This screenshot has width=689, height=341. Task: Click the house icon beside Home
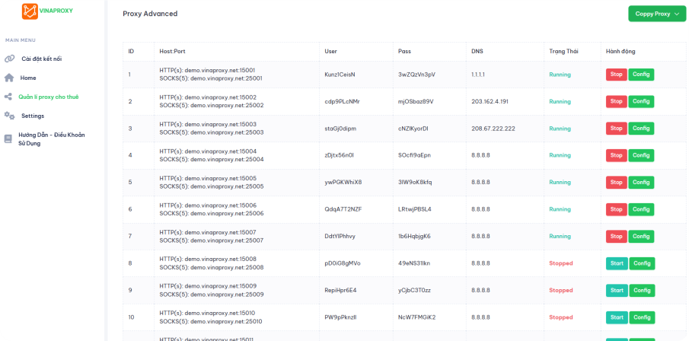pos(9,78)
